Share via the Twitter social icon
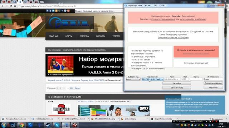The width and height of the screenshot is (229, 128). coord(53,11)
